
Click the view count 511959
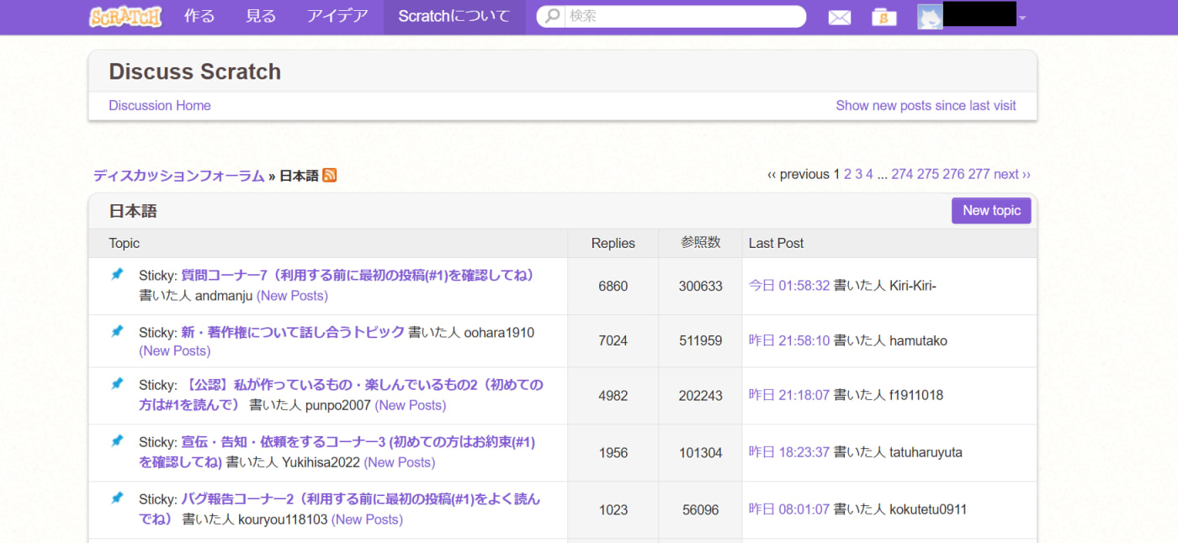[701, 340]
